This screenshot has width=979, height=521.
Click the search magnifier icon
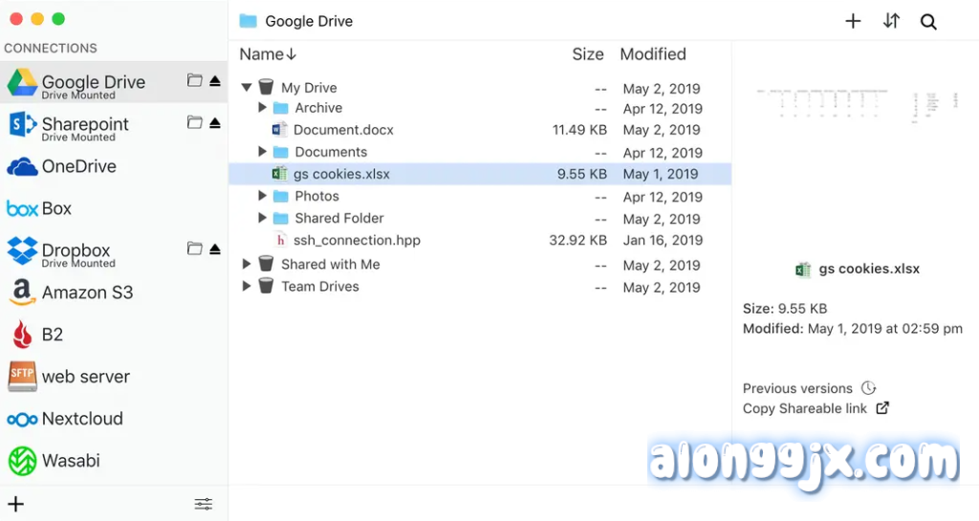928,22
